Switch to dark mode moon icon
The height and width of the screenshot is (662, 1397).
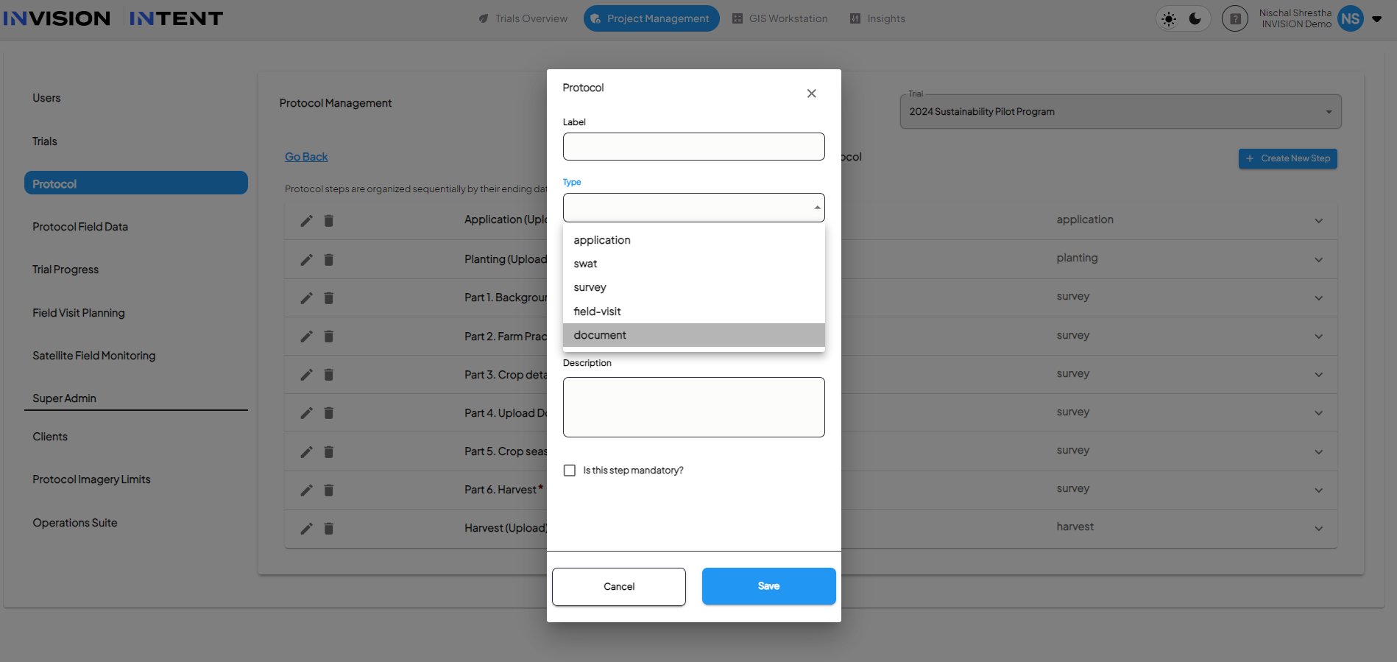tap(1195, 19)
